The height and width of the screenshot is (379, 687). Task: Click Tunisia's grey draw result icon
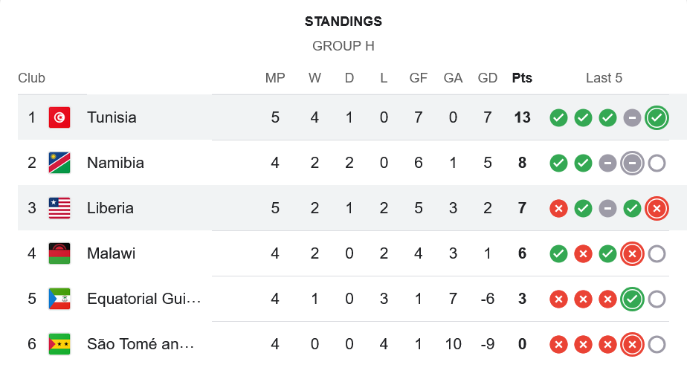pos(632,117)
